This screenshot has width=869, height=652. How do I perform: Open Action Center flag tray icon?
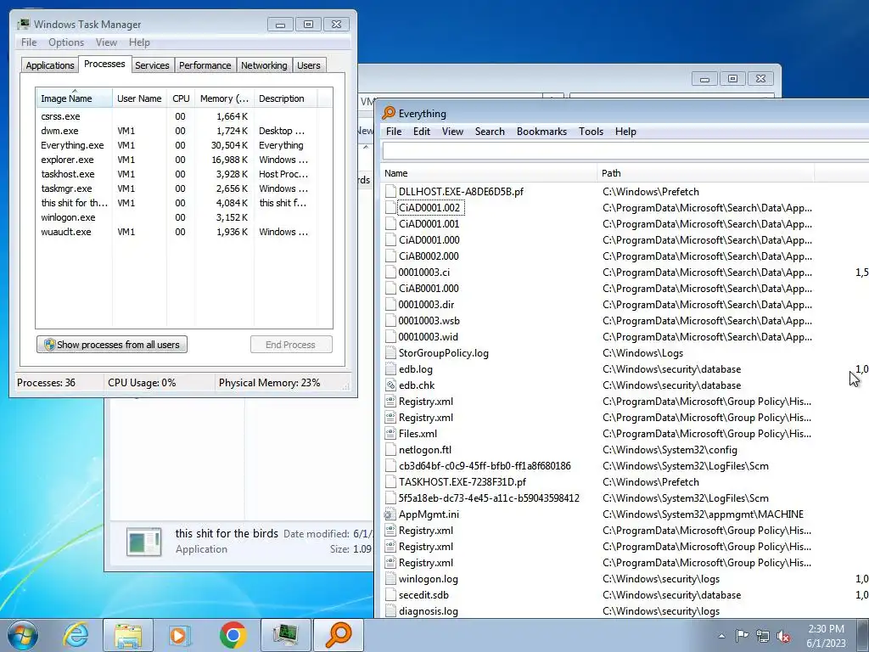(742, 636)
